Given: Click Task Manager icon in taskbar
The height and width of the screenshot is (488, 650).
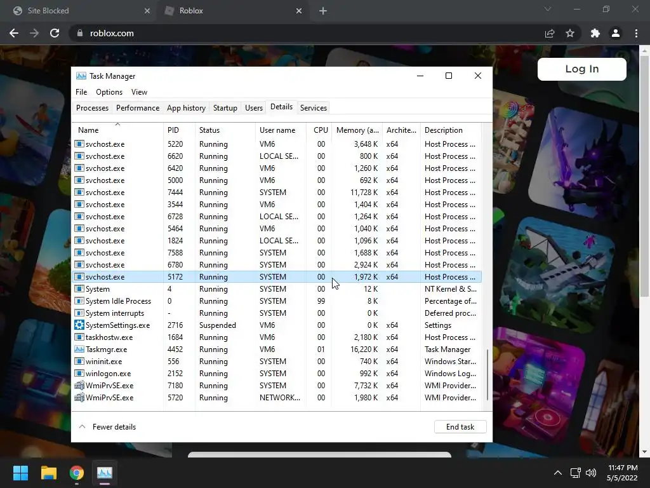Looking at the screenshot, I should click(x=105, y=473).
